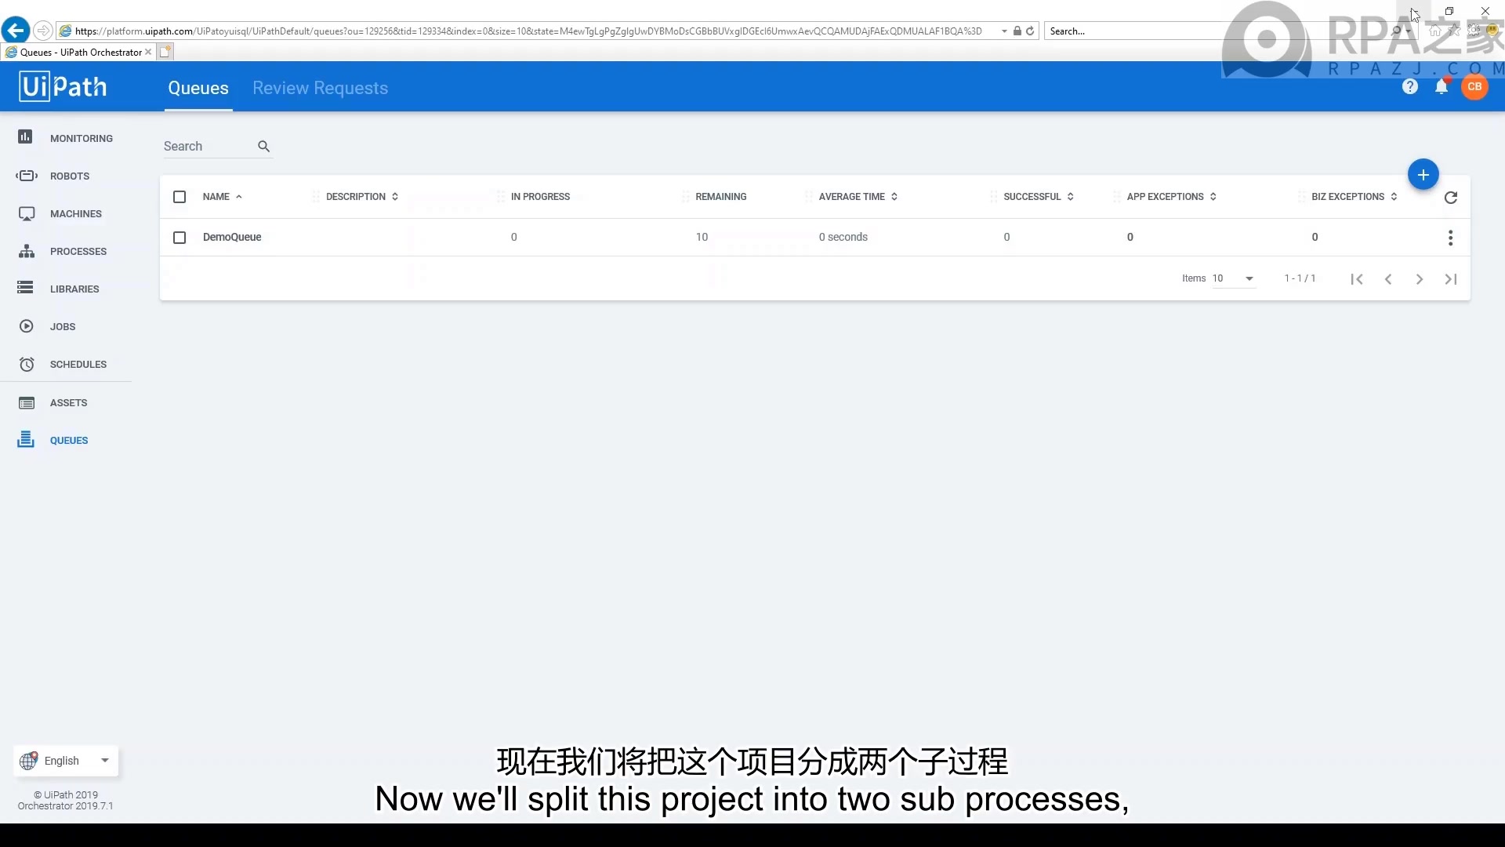Switch to the Queues tab

(198, 88)
